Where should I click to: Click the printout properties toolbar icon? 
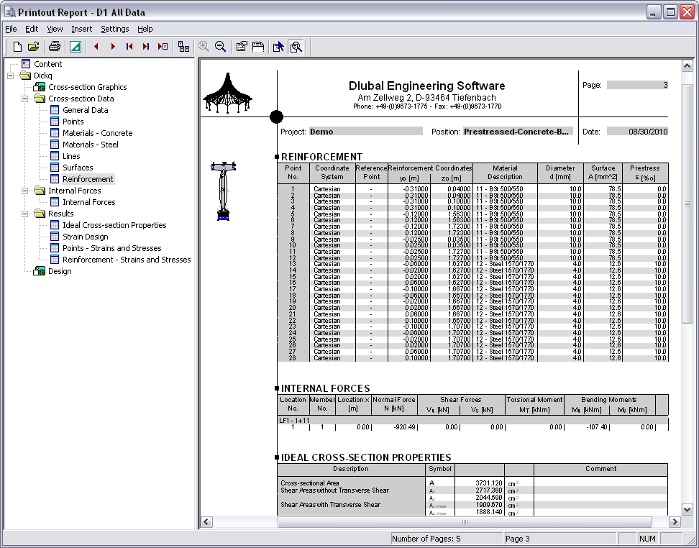click(x=242, y=46)
